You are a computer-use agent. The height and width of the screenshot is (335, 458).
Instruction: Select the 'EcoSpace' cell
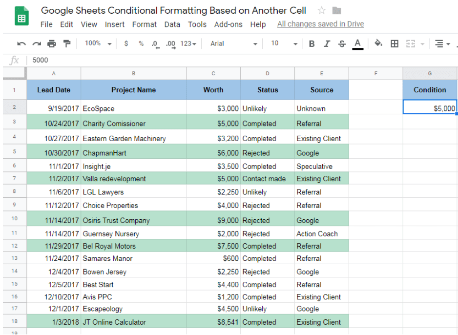point(133,107)
